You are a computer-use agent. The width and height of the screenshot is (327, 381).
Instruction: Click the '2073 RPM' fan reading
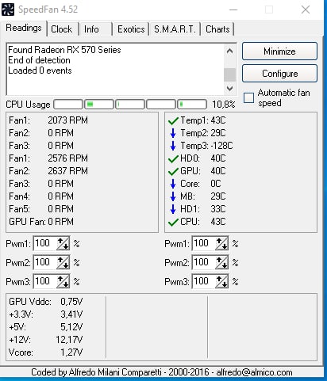pos(67,120)
